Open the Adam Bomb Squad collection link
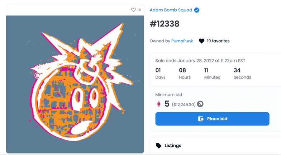 171,10
